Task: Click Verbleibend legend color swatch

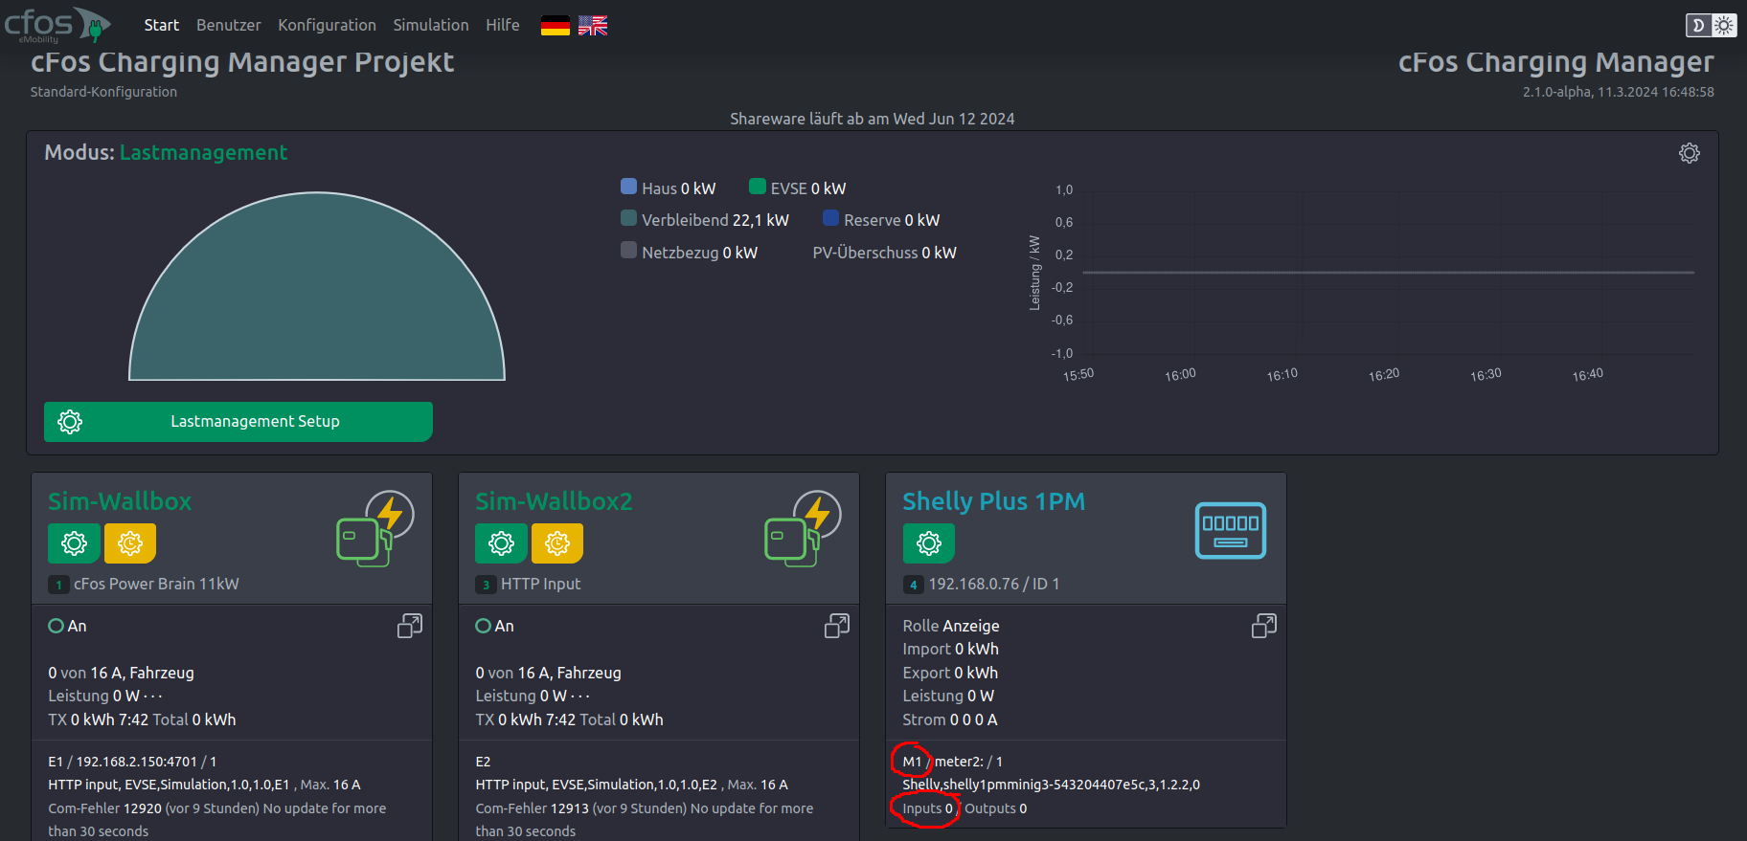Action: coord(629,218)
